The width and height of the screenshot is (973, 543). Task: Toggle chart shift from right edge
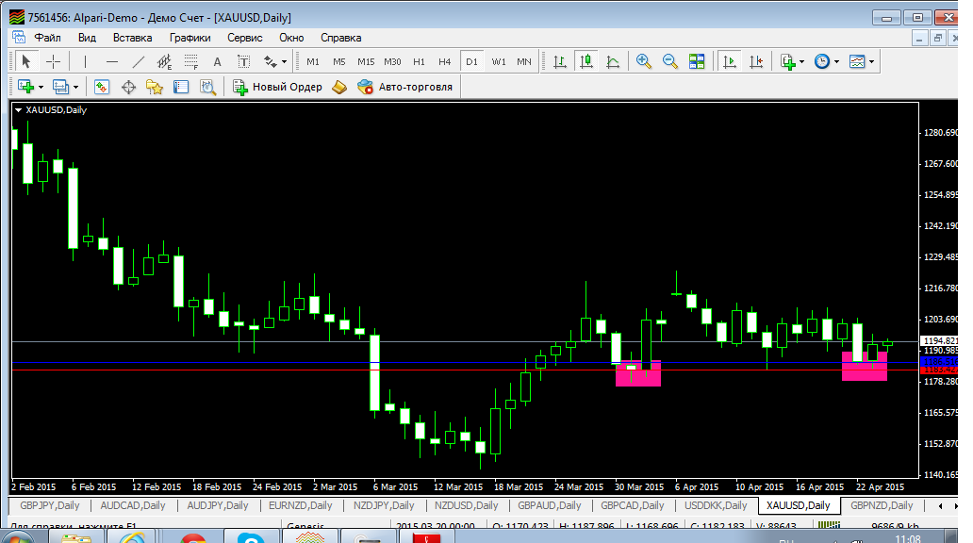pos(756,61)
